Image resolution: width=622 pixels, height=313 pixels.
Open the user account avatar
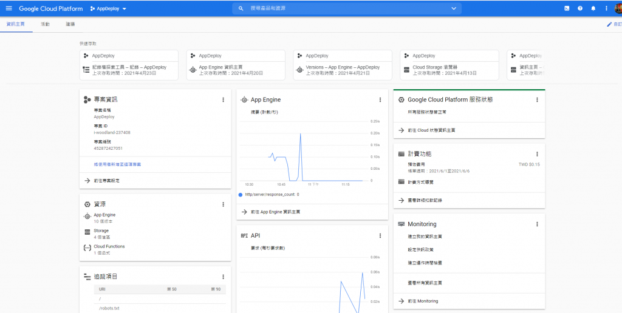pos(618,8)
